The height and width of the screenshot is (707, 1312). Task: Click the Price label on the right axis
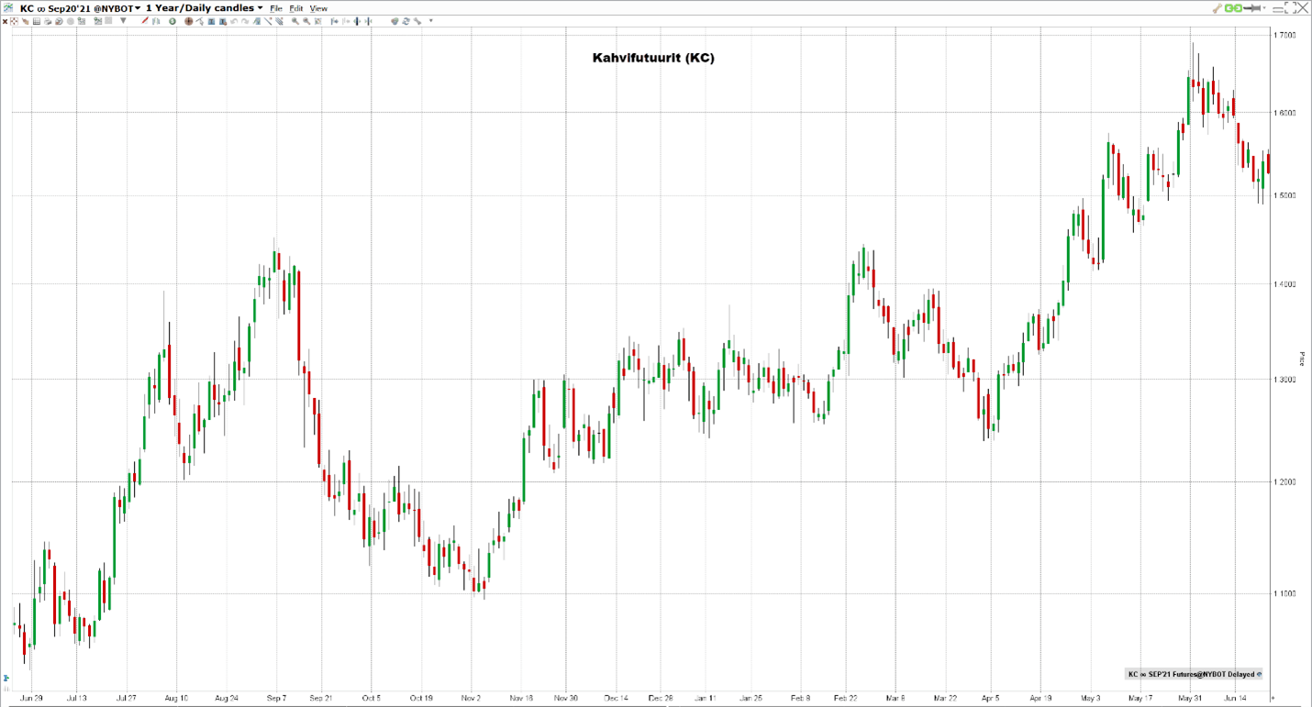pyautogui.click(x=1302, y=359)
